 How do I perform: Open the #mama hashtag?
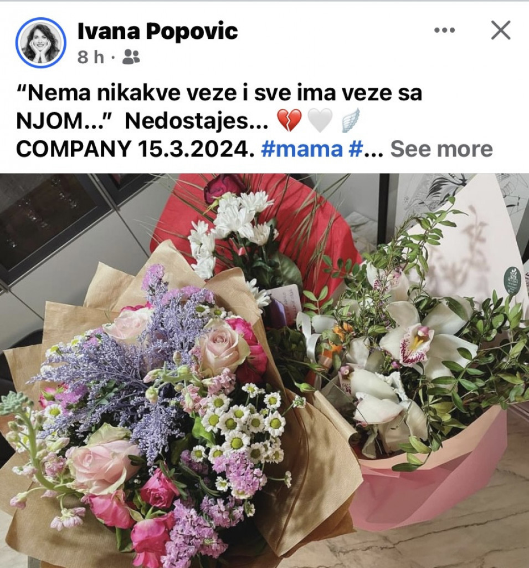(x=301, y=149)
